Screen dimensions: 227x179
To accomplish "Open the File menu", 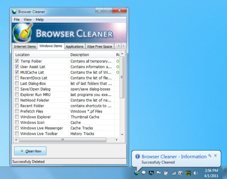I will coord(17,19).
